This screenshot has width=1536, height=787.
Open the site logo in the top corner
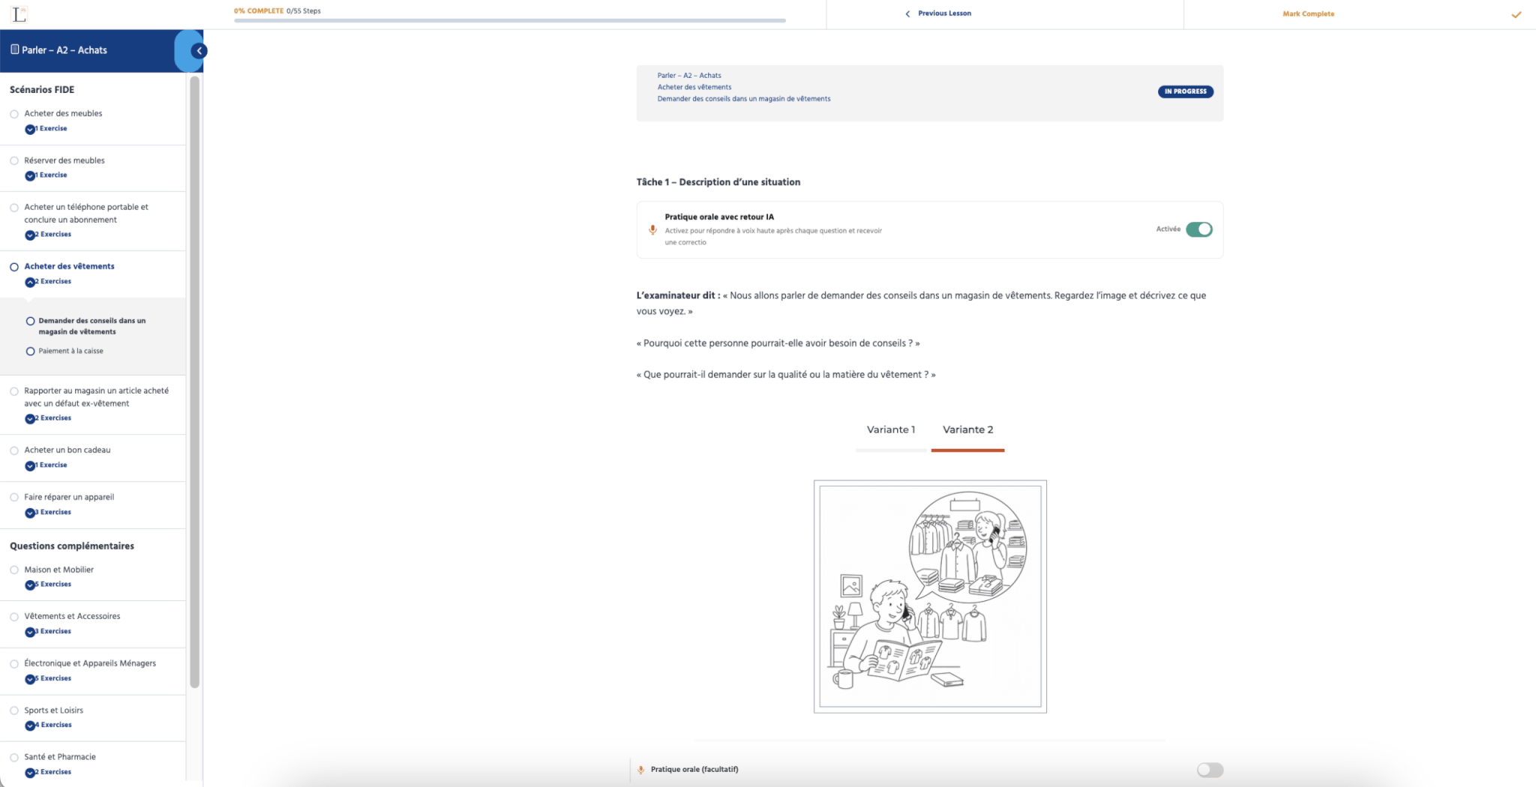[x=19, y=13]
